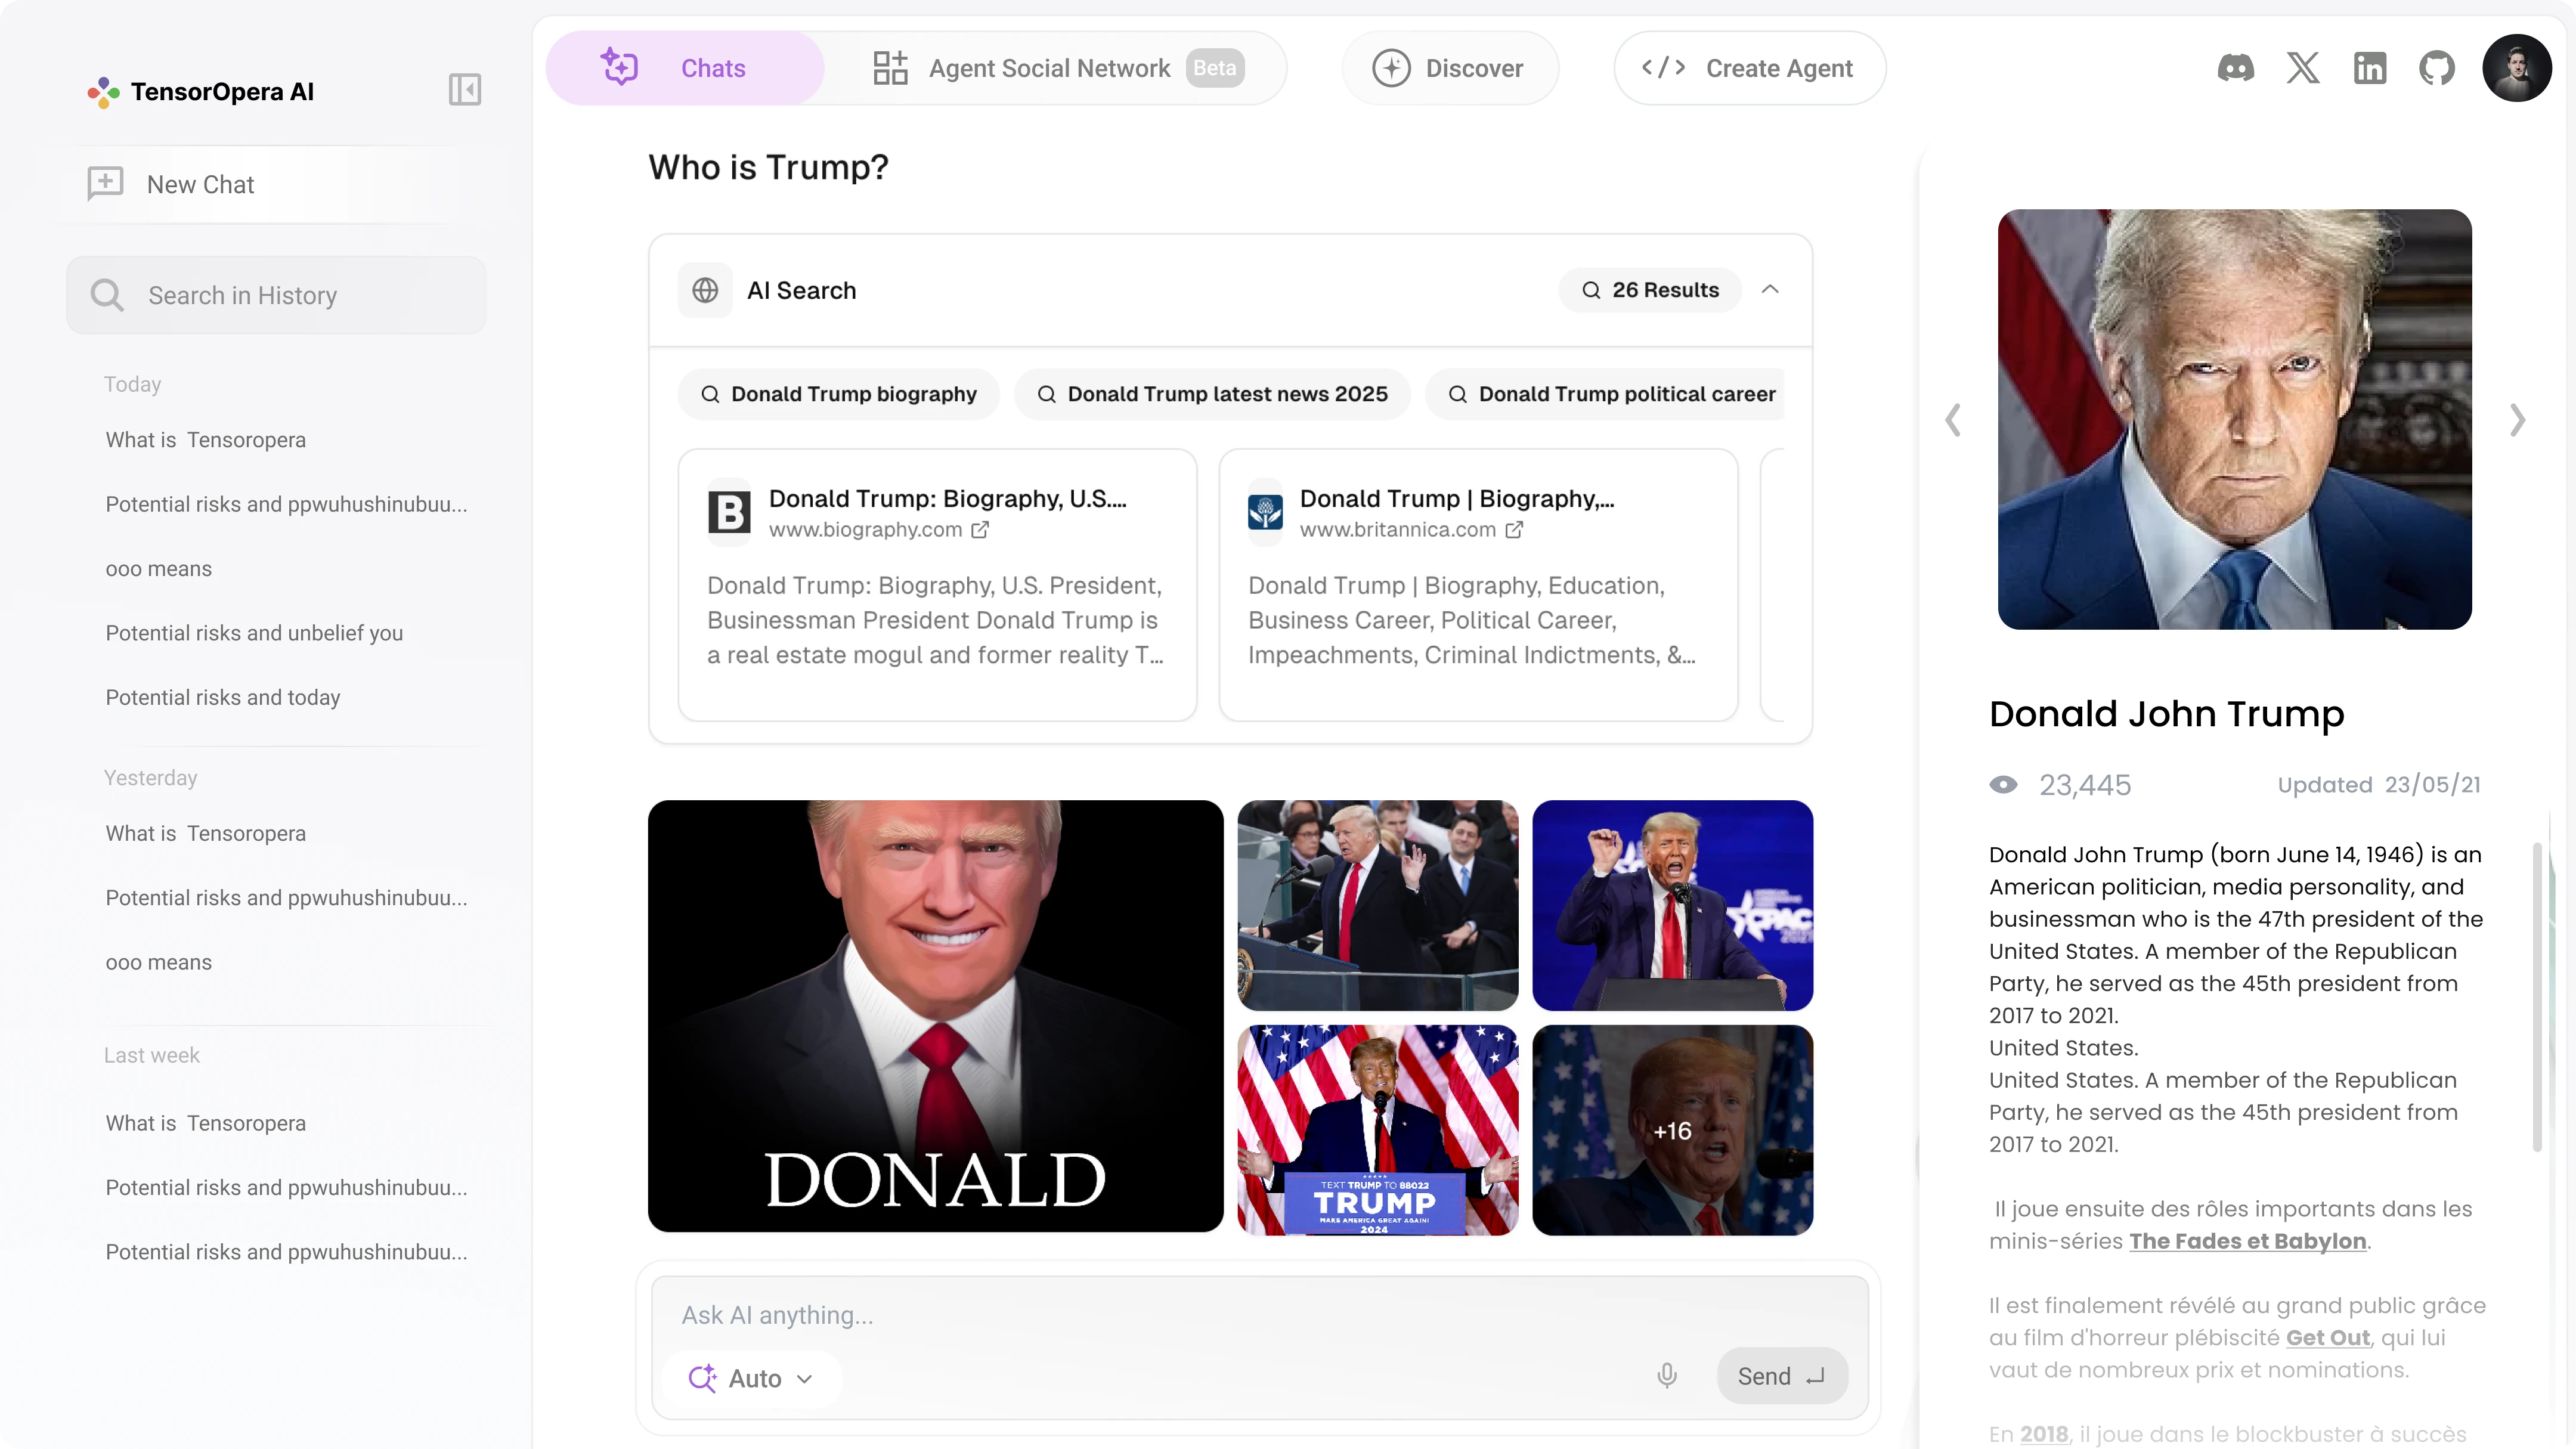Click the microphone voice input icon
Viewport: 2576px width, 1449px height.
1666,1377
